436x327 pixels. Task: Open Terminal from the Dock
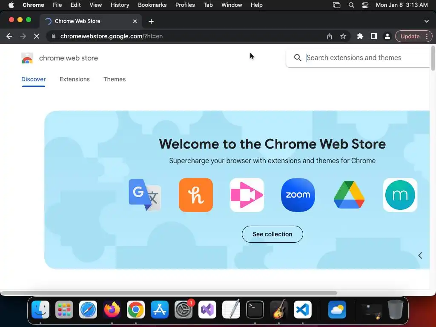pyautogui.click(x=255, y=310)
